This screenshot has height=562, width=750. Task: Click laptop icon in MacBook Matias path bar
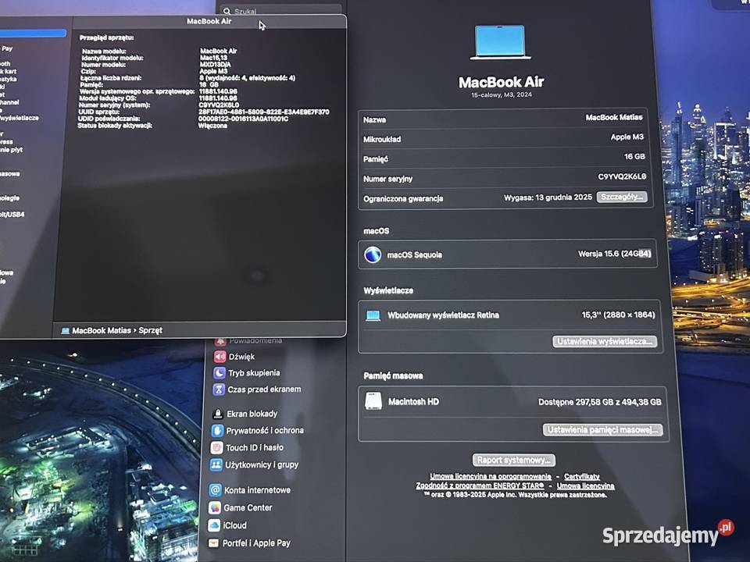[66, 331]
